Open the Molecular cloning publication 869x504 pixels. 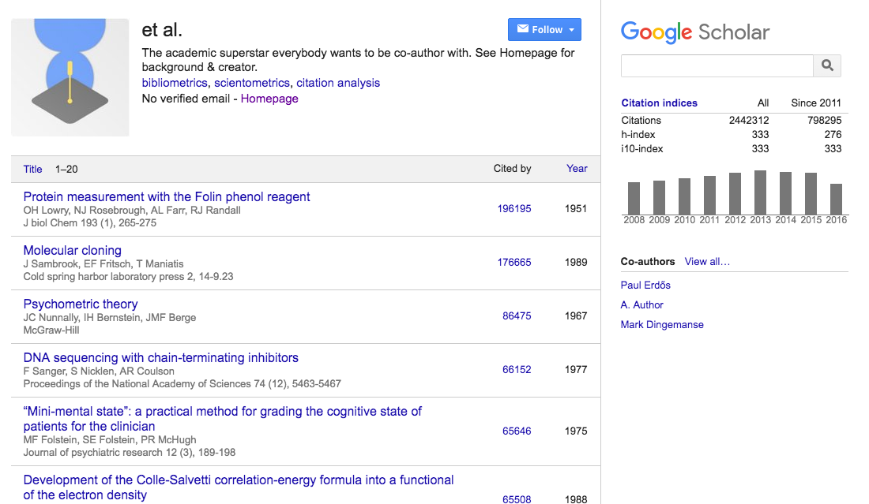coord(73,250)
